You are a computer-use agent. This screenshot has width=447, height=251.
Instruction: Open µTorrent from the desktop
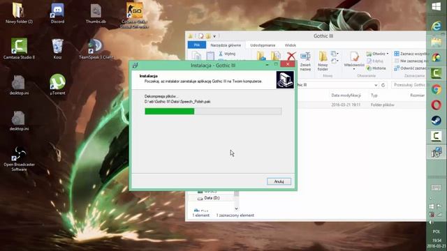[57, 84]
